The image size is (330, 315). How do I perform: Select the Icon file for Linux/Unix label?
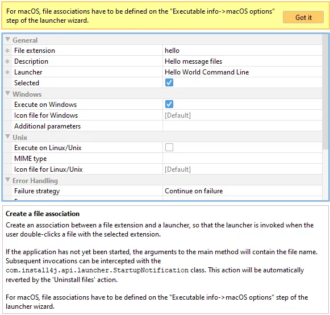point(48,169)
